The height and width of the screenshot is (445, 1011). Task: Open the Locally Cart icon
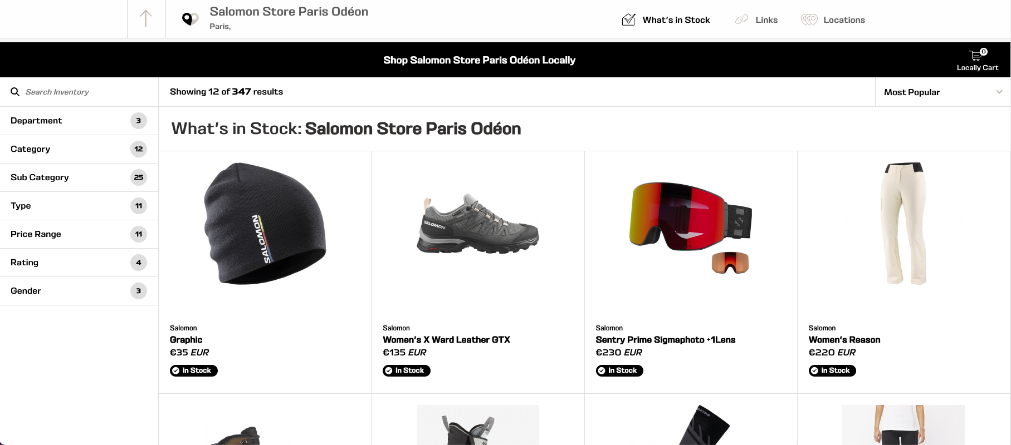pos(977,56)
